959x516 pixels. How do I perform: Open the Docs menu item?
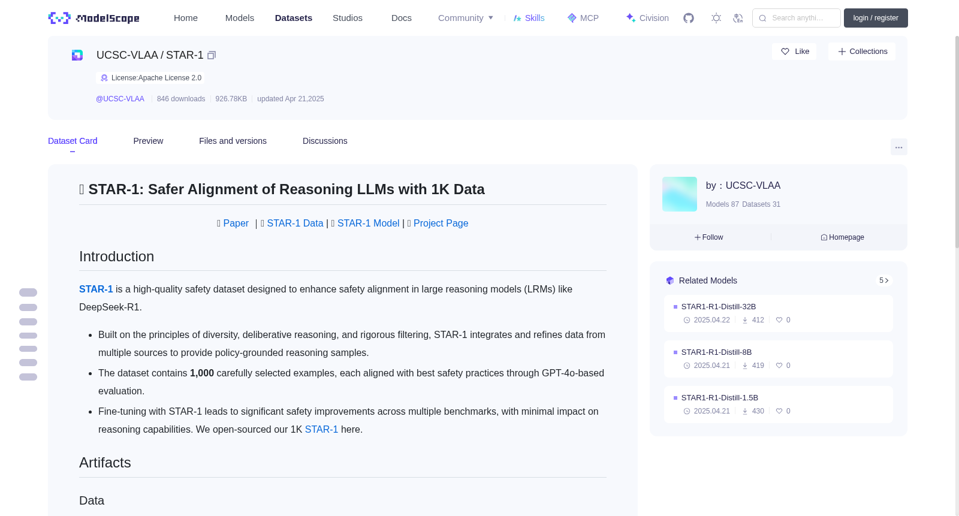[402, 18]
